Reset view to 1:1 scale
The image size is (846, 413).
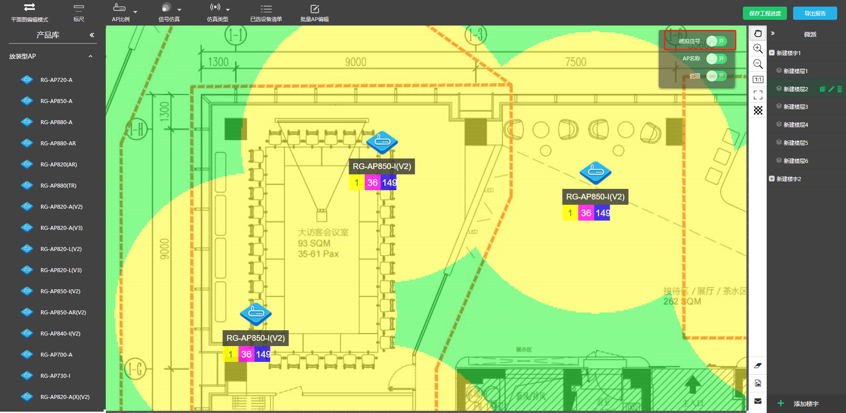[x=758, y=80]
